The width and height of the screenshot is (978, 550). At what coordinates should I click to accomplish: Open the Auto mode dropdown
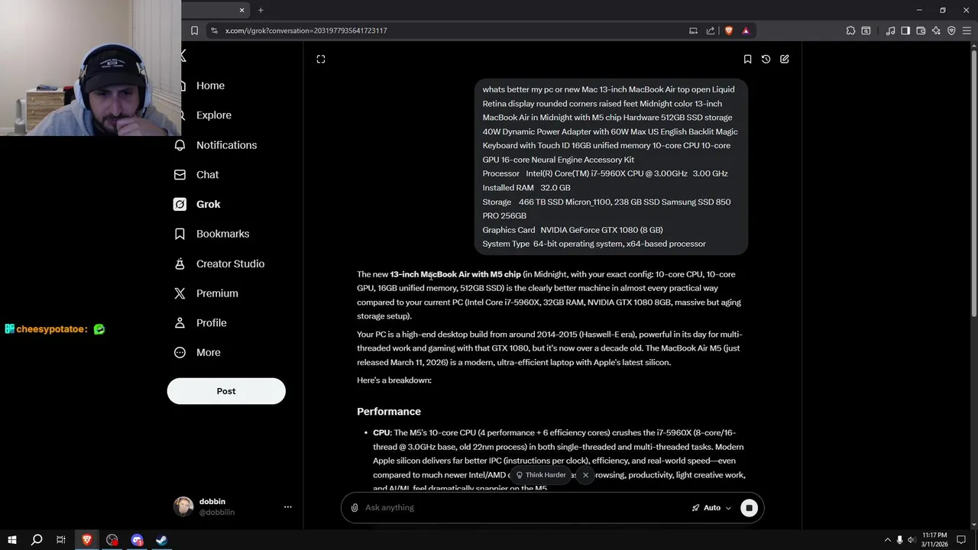[711, 508]
